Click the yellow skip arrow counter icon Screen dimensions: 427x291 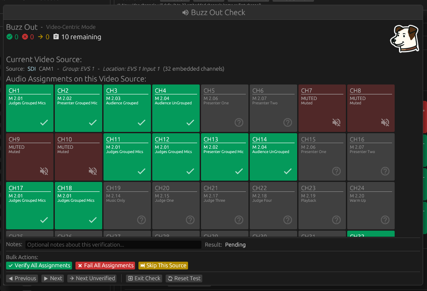pyautogui.click(x=40, y=37)
